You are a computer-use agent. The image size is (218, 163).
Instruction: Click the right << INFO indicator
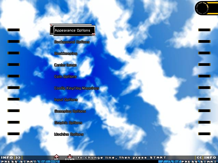point(206,158)
